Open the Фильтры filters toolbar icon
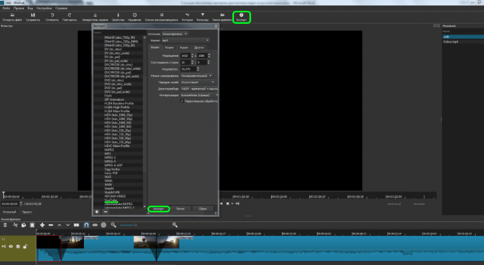 point(203,17)
